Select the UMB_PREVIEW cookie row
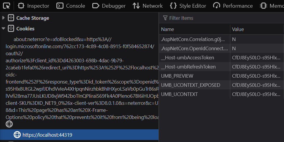Image resolution: width=284 pixels, height=142 pixels. [x=194, y=76]
